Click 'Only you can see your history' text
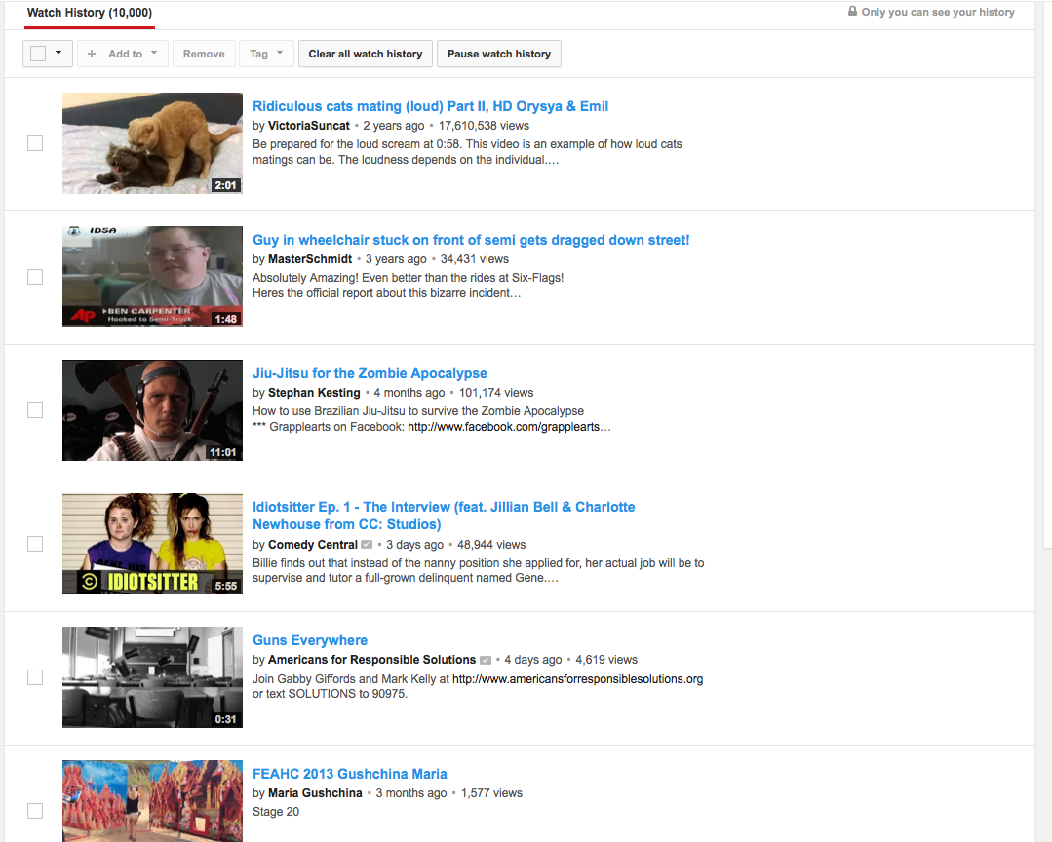 point(938,12)
